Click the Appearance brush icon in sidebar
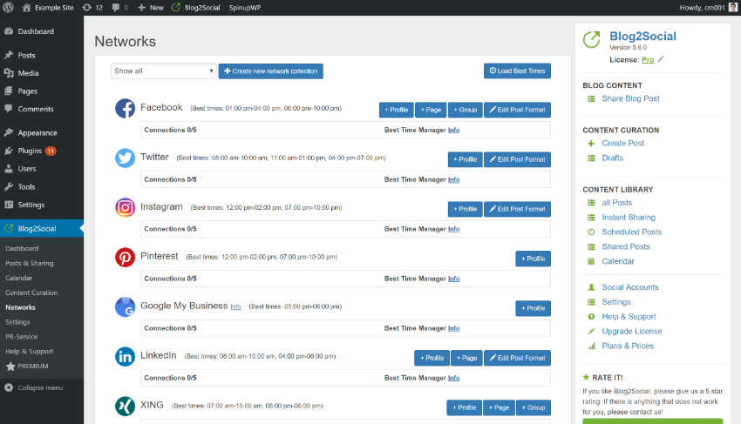Screen dimensions: 741x424 [x=9, y=132]
